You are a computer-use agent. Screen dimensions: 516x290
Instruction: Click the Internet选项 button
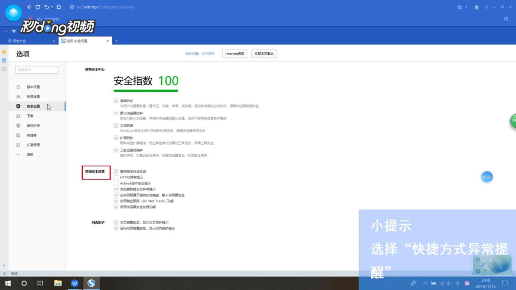click(x=235, y=54)
